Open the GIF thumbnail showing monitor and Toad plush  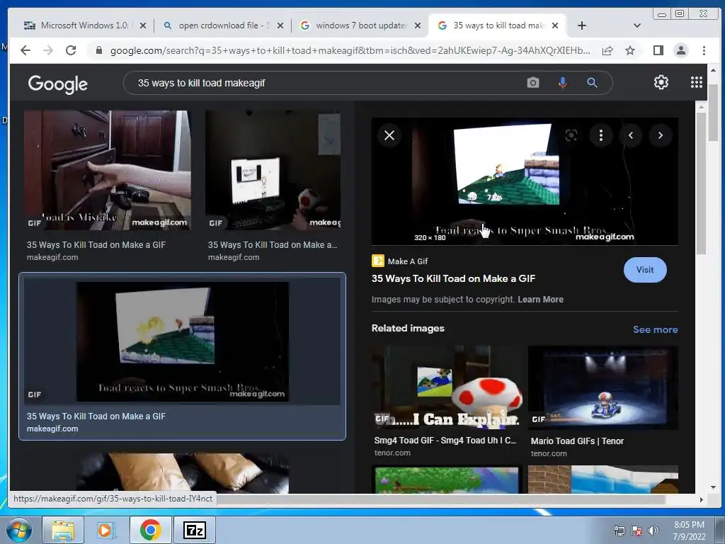[x=273, y=170]
